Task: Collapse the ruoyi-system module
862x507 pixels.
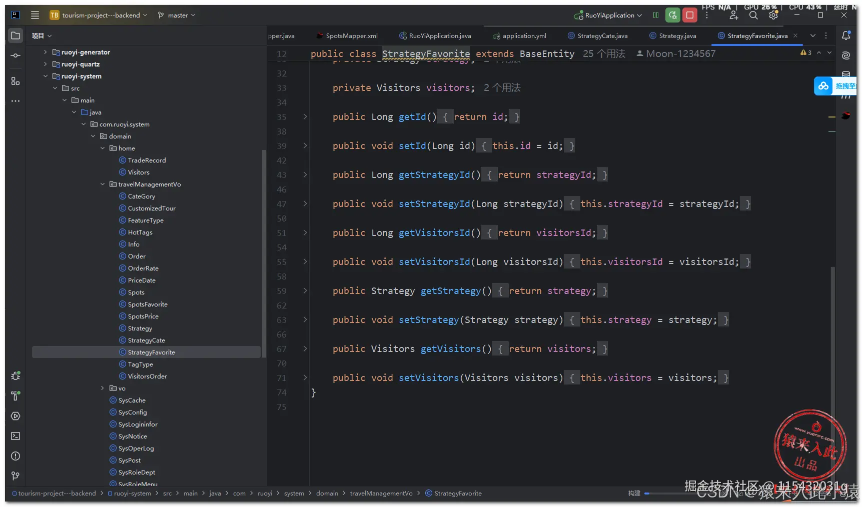Action: click(45, 76)
